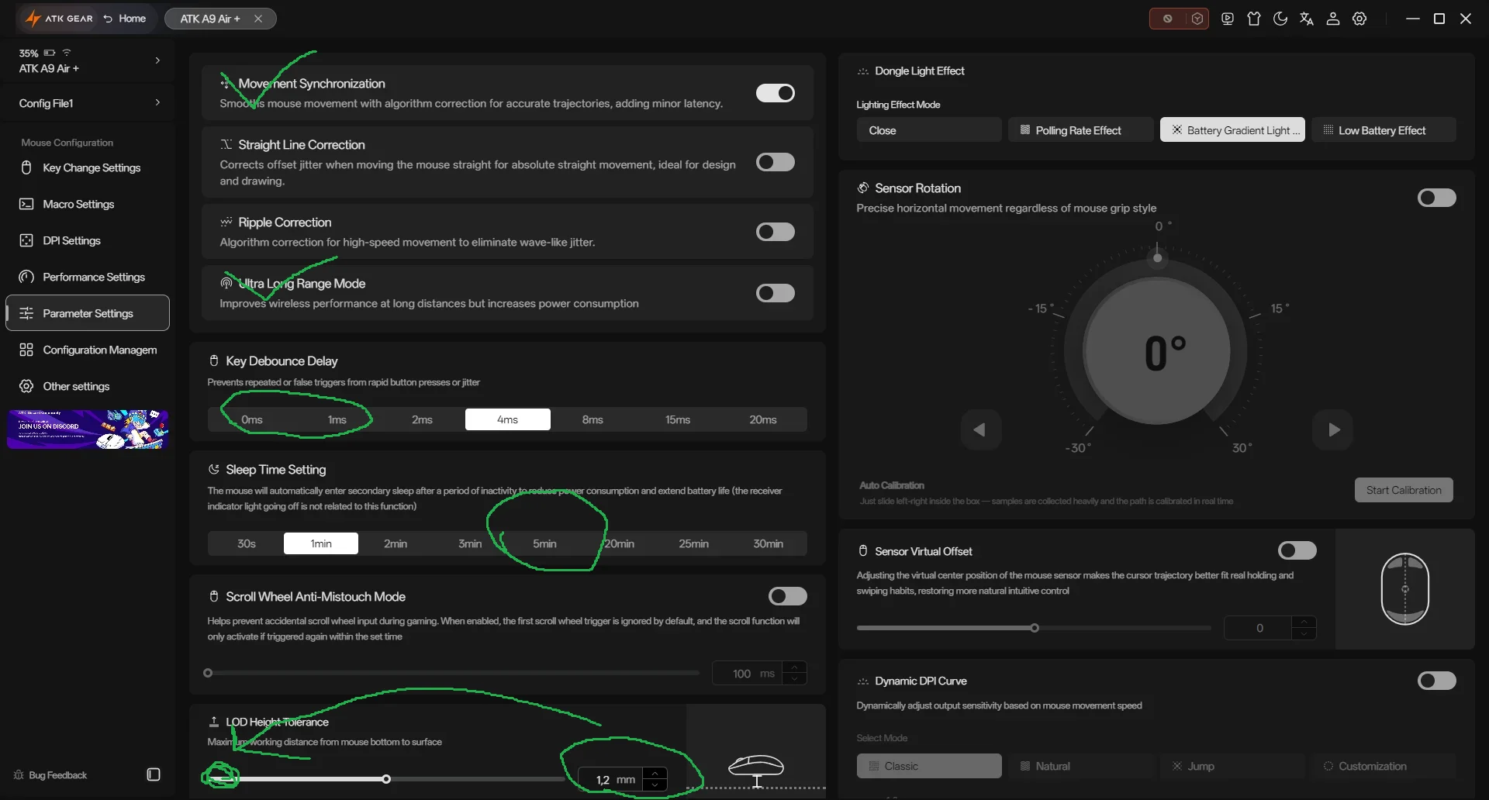
Task: Disable the Movement Synchronization toggle
Action: (776, 93)
